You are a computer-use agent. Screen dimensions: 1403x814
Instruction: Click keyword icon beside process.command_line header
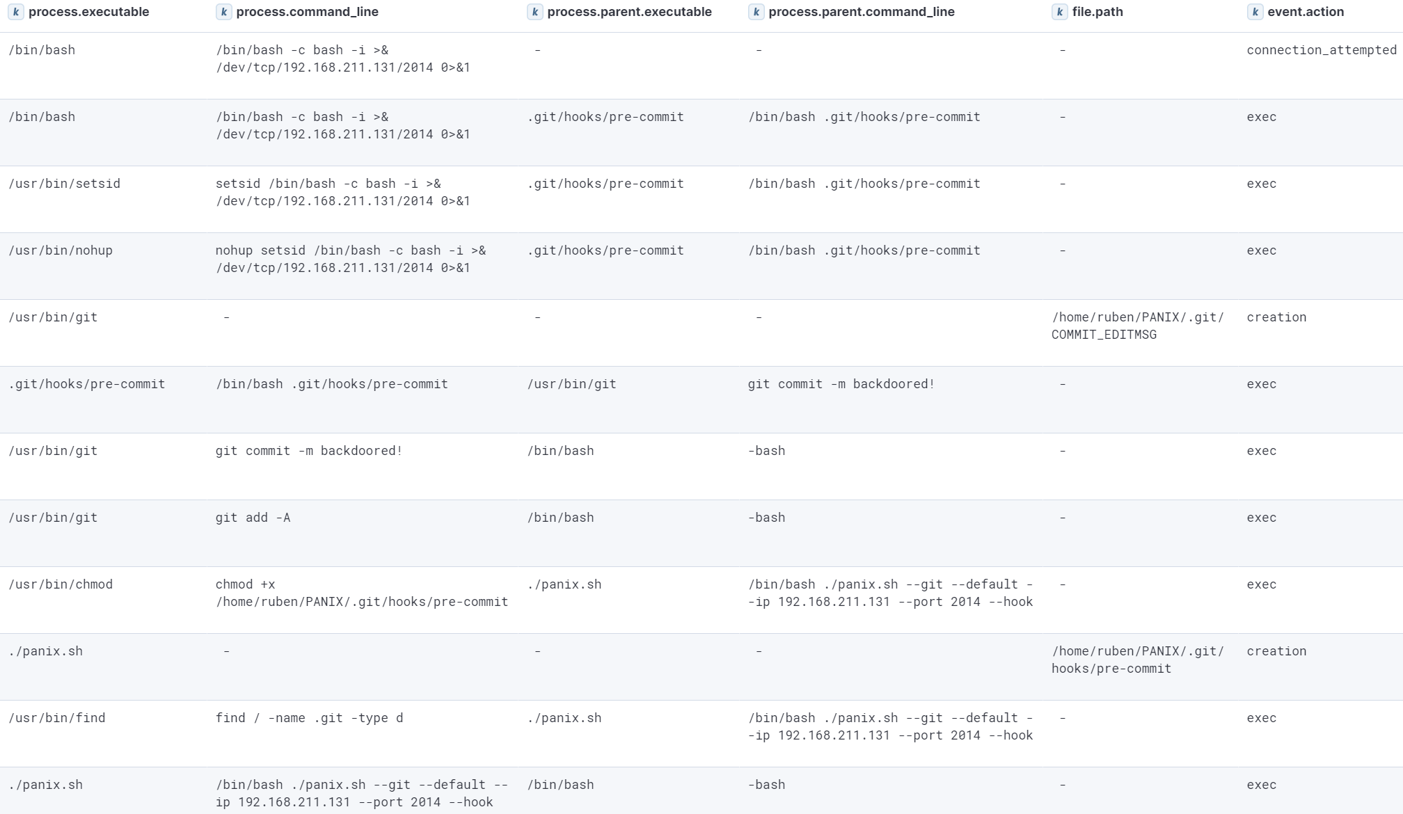pyautogui.click(x=223, y=12)
